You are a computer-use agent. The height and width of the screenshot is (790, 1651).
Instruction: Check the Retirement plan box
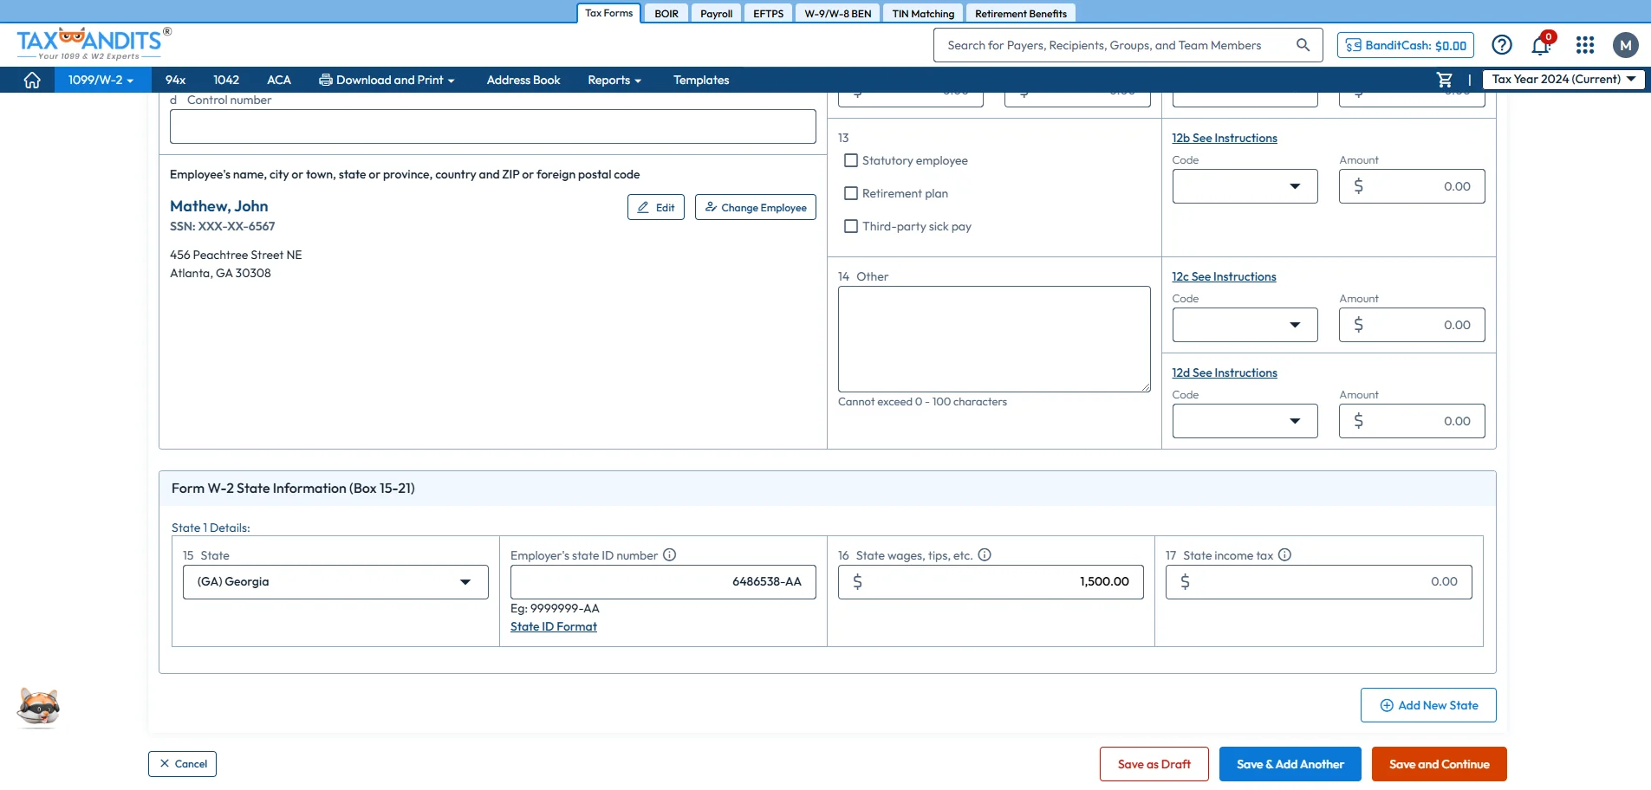[x=851, y=193]
